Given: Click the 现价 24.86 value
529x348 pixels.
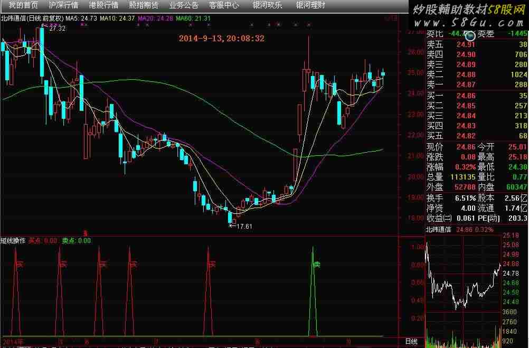Looking at the screenshot, I should [x=466, y=147].
